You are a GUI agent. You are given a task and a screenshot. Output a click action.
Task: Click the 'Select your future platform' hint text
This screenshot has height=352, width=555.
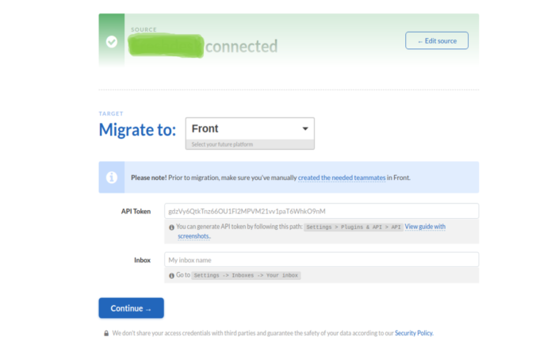pyautogui.click(x=222, y=144)
